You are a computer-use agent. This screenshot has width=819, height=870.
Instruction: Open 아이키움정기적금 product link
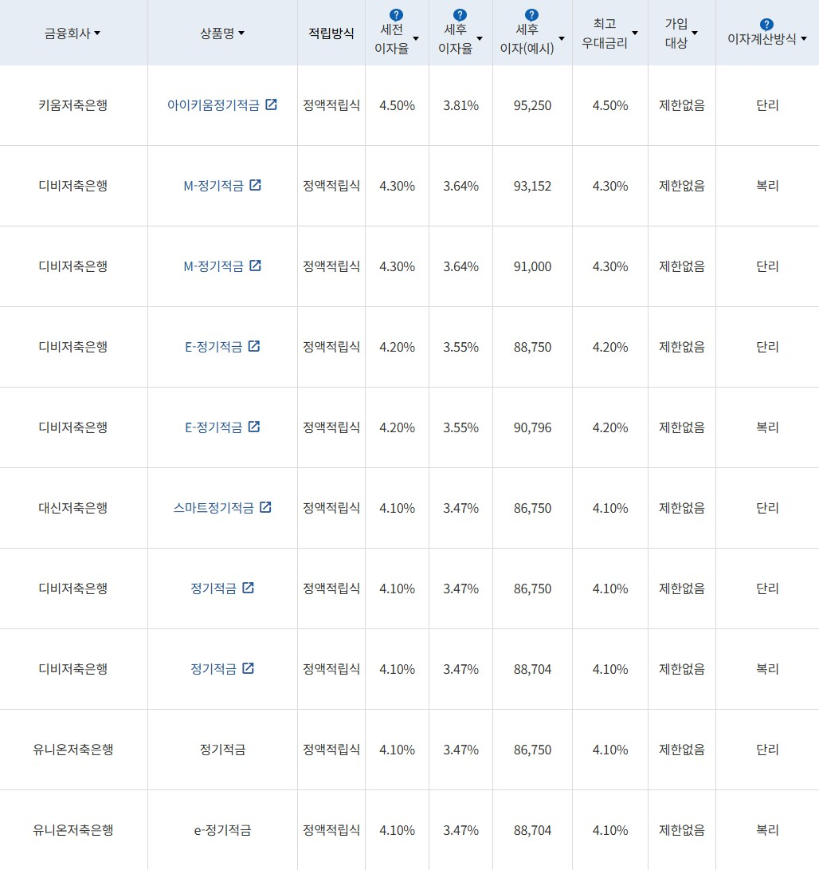214,105
